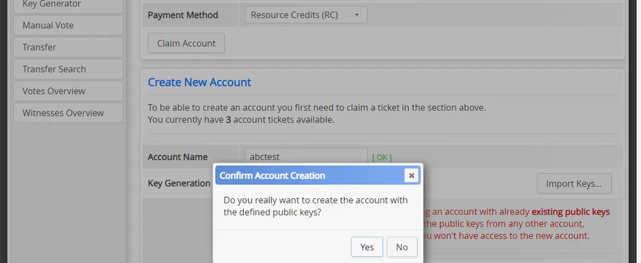
Task: Decline account creation with No
Action: click(x=402, y=247)
